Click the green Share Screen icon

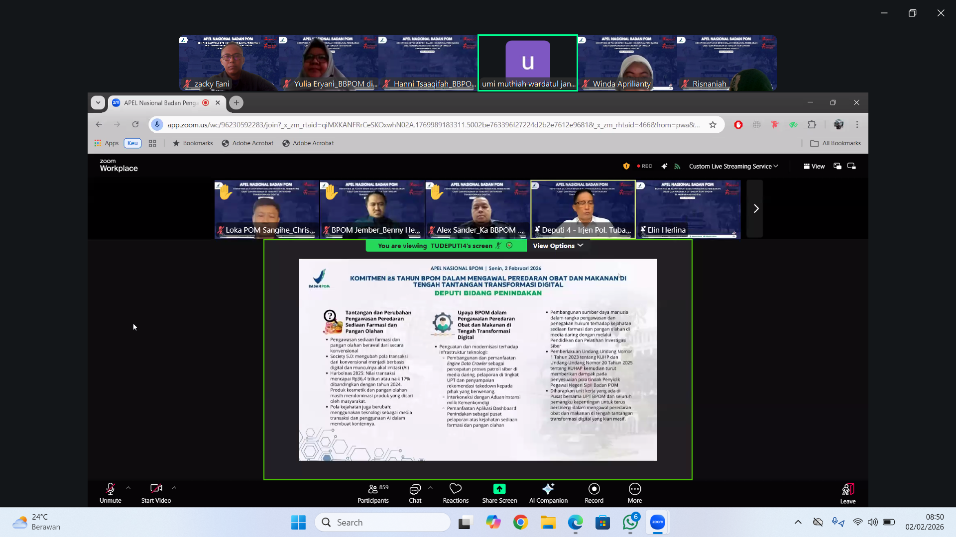click(499, 489)
